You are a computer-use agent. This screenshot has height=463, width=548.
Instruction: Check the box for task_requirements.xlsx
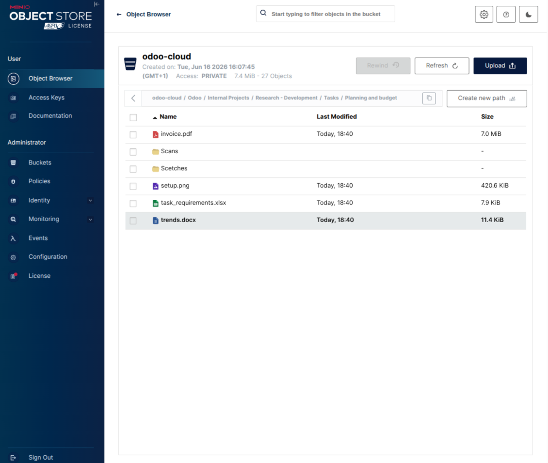point(133,203)
